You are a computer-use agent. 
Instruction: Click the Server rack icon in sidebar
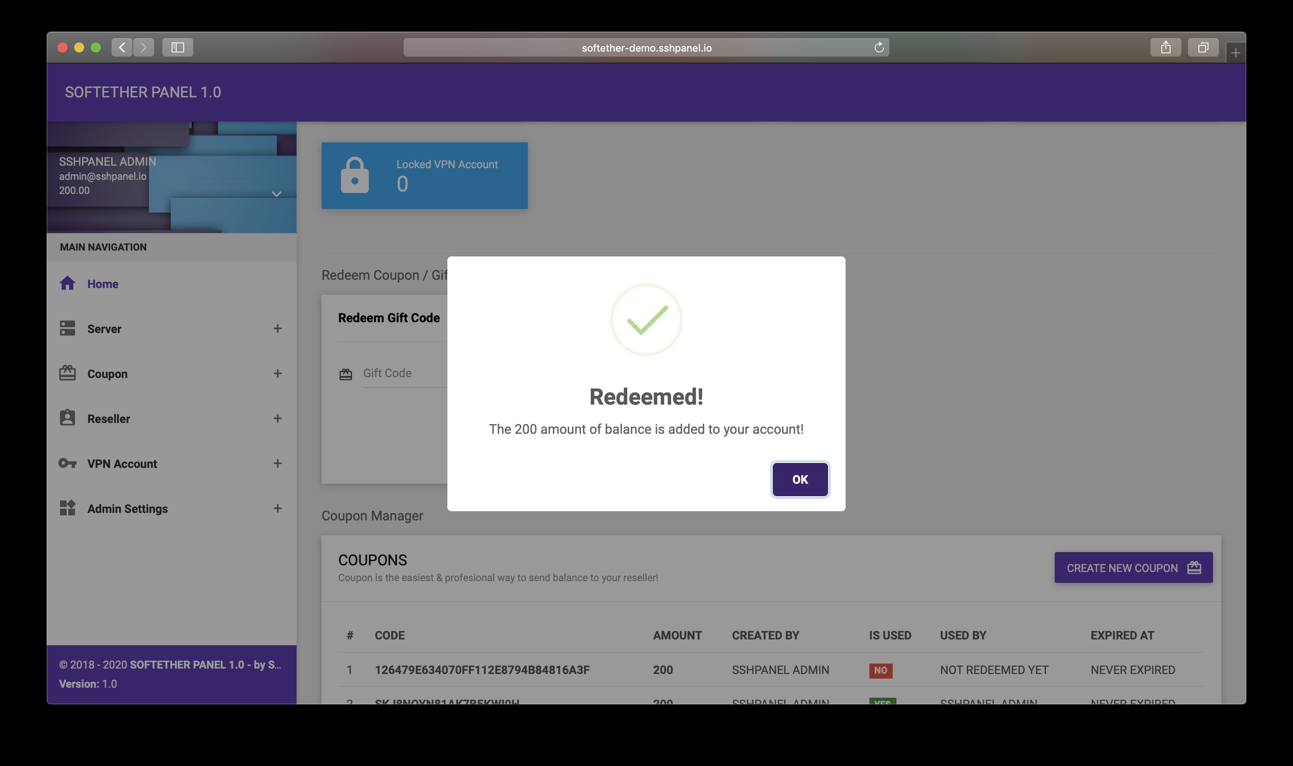[x=67, y=328]
